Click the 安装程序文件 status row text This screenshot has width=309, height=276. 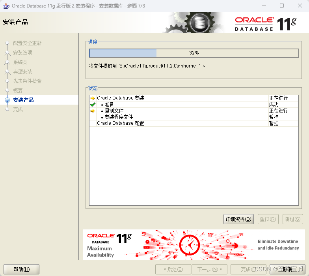(x=119, y=117)
